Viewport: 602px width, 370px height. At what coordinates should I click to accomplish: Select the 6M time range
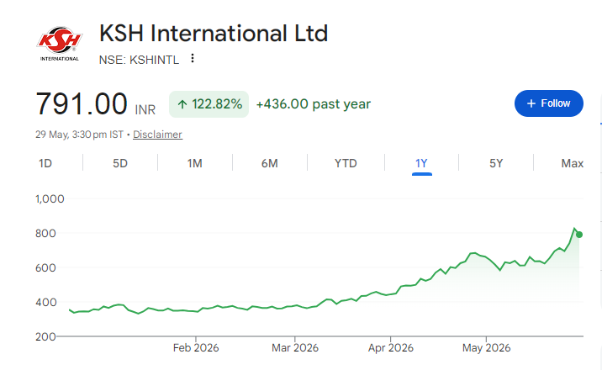point(270,163)
